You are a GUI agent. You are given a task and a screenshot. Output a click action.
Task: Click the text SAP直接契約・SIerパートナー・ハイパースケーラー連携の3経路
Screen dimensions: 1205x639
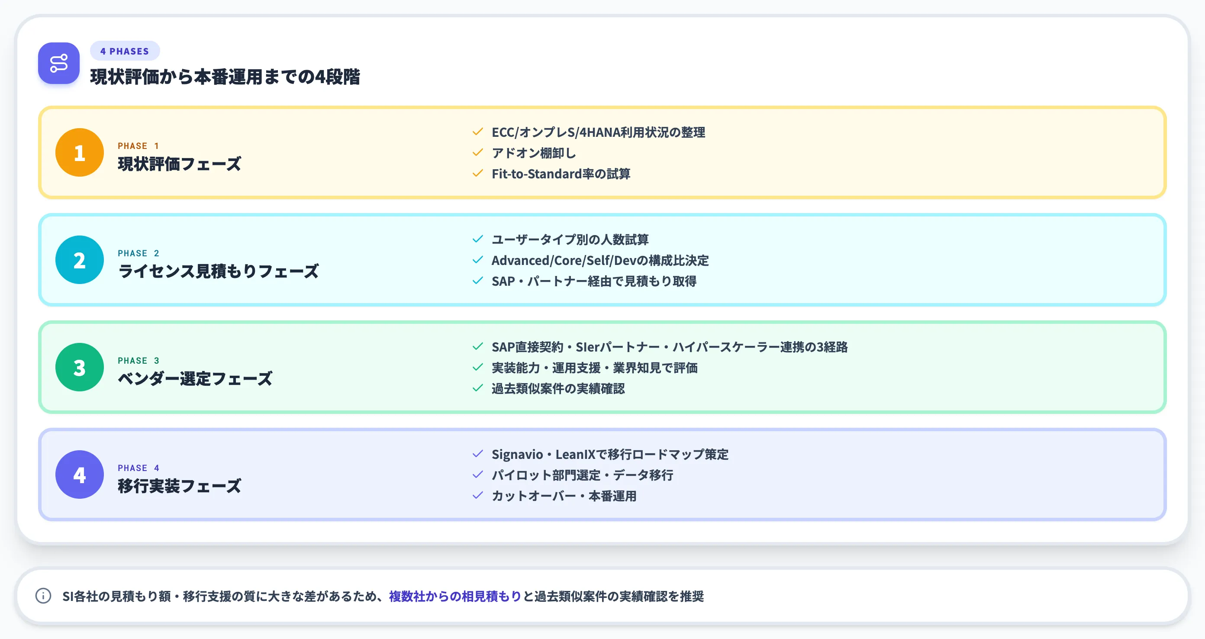tap(670, 347)
